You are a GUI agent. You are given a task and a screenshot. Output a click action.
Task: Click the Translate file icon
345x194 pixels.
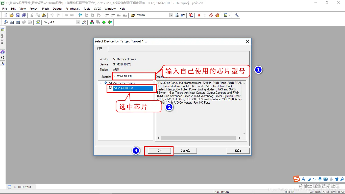[6, 22]
